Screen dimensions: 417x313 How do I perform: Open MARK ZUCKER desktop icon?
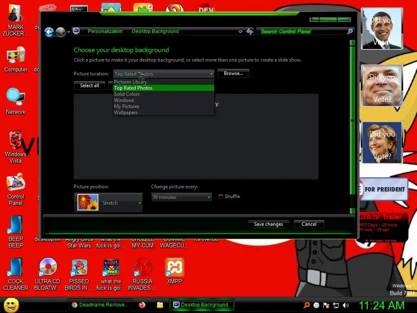point(15,20)
